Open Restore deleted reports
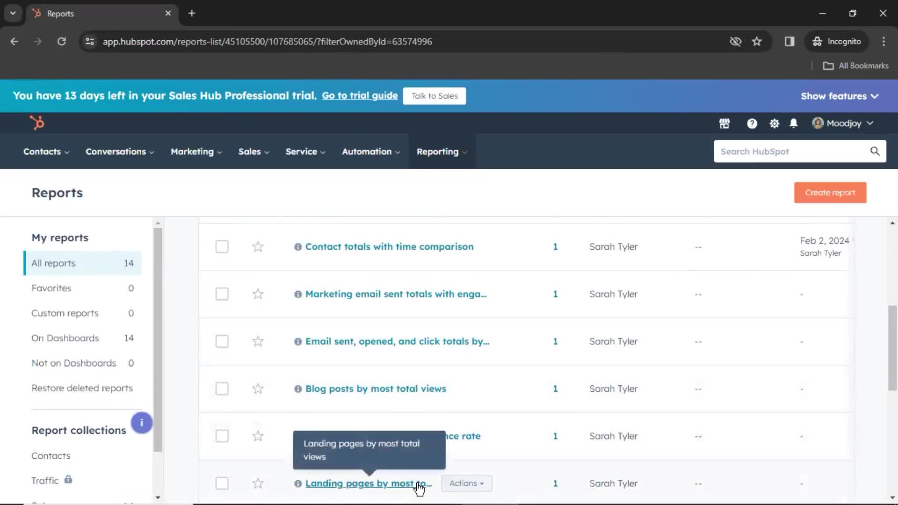The width and height of the screenshot is (898, 505). pyautogui.click(x=82, y=388)
